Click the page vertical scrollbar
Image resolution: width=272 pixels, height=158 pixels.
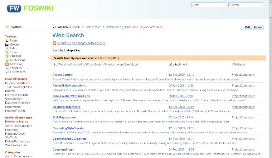tap(271, 79)
